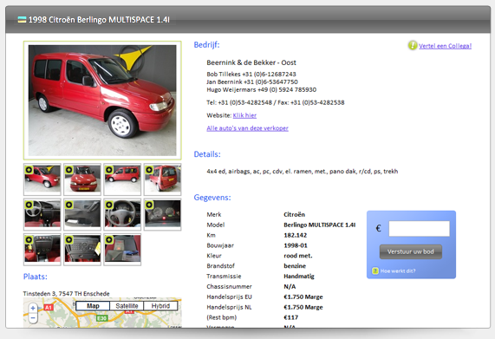
Task: Click the question mark icon beside 'Hoe werkt dit?'
Action: [x=375, y=271]
